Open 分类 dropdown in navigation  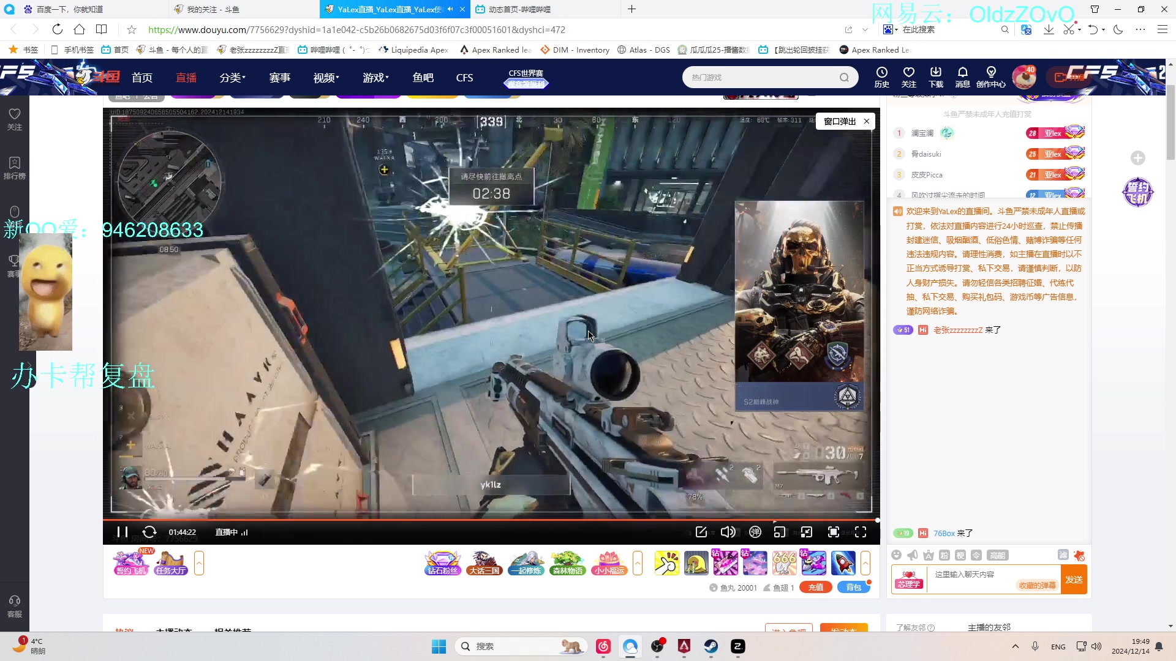[x=233, y=78]
